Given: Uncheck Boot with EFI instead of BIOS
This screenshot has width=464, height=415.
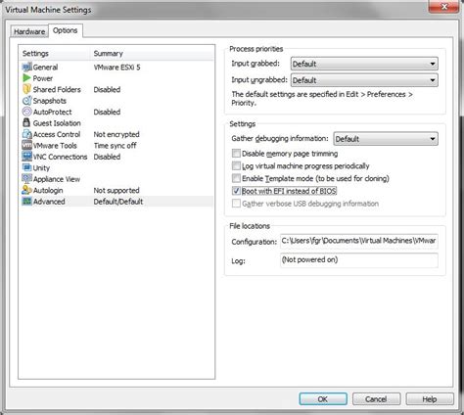Looking at the screenshot, I should (236, 191).
